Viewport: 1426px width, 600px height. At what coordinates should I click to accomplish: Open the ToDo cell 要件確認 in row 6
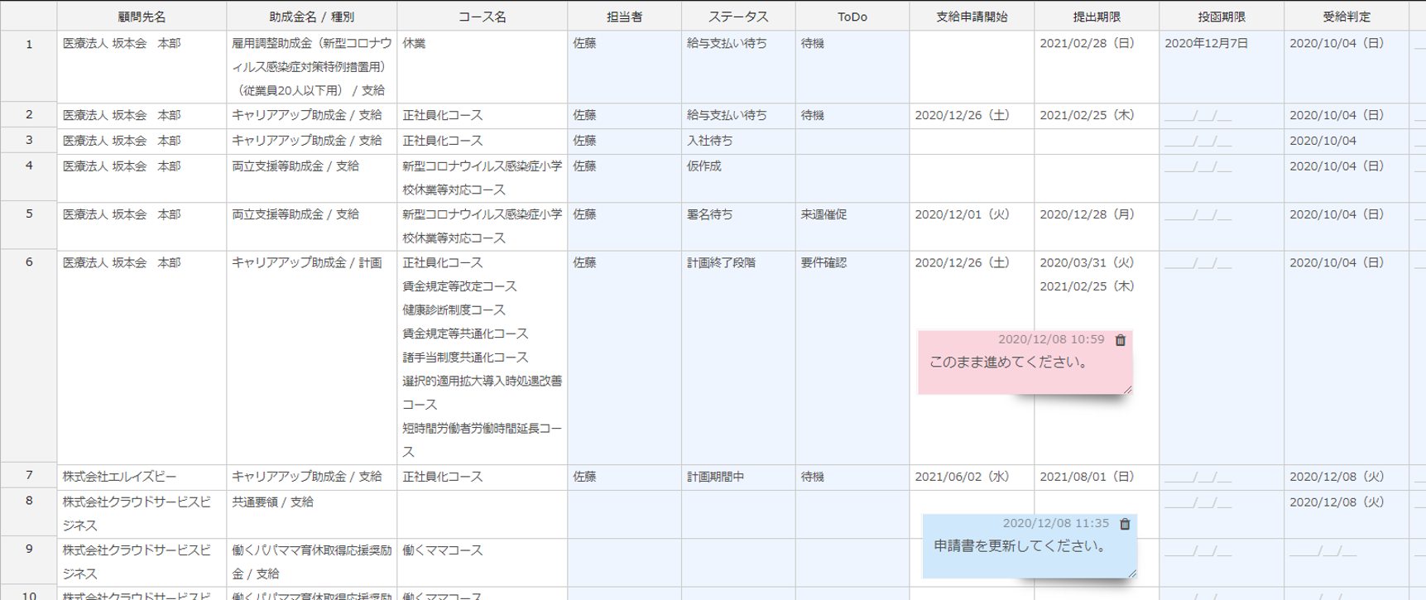tap(852, 263)
